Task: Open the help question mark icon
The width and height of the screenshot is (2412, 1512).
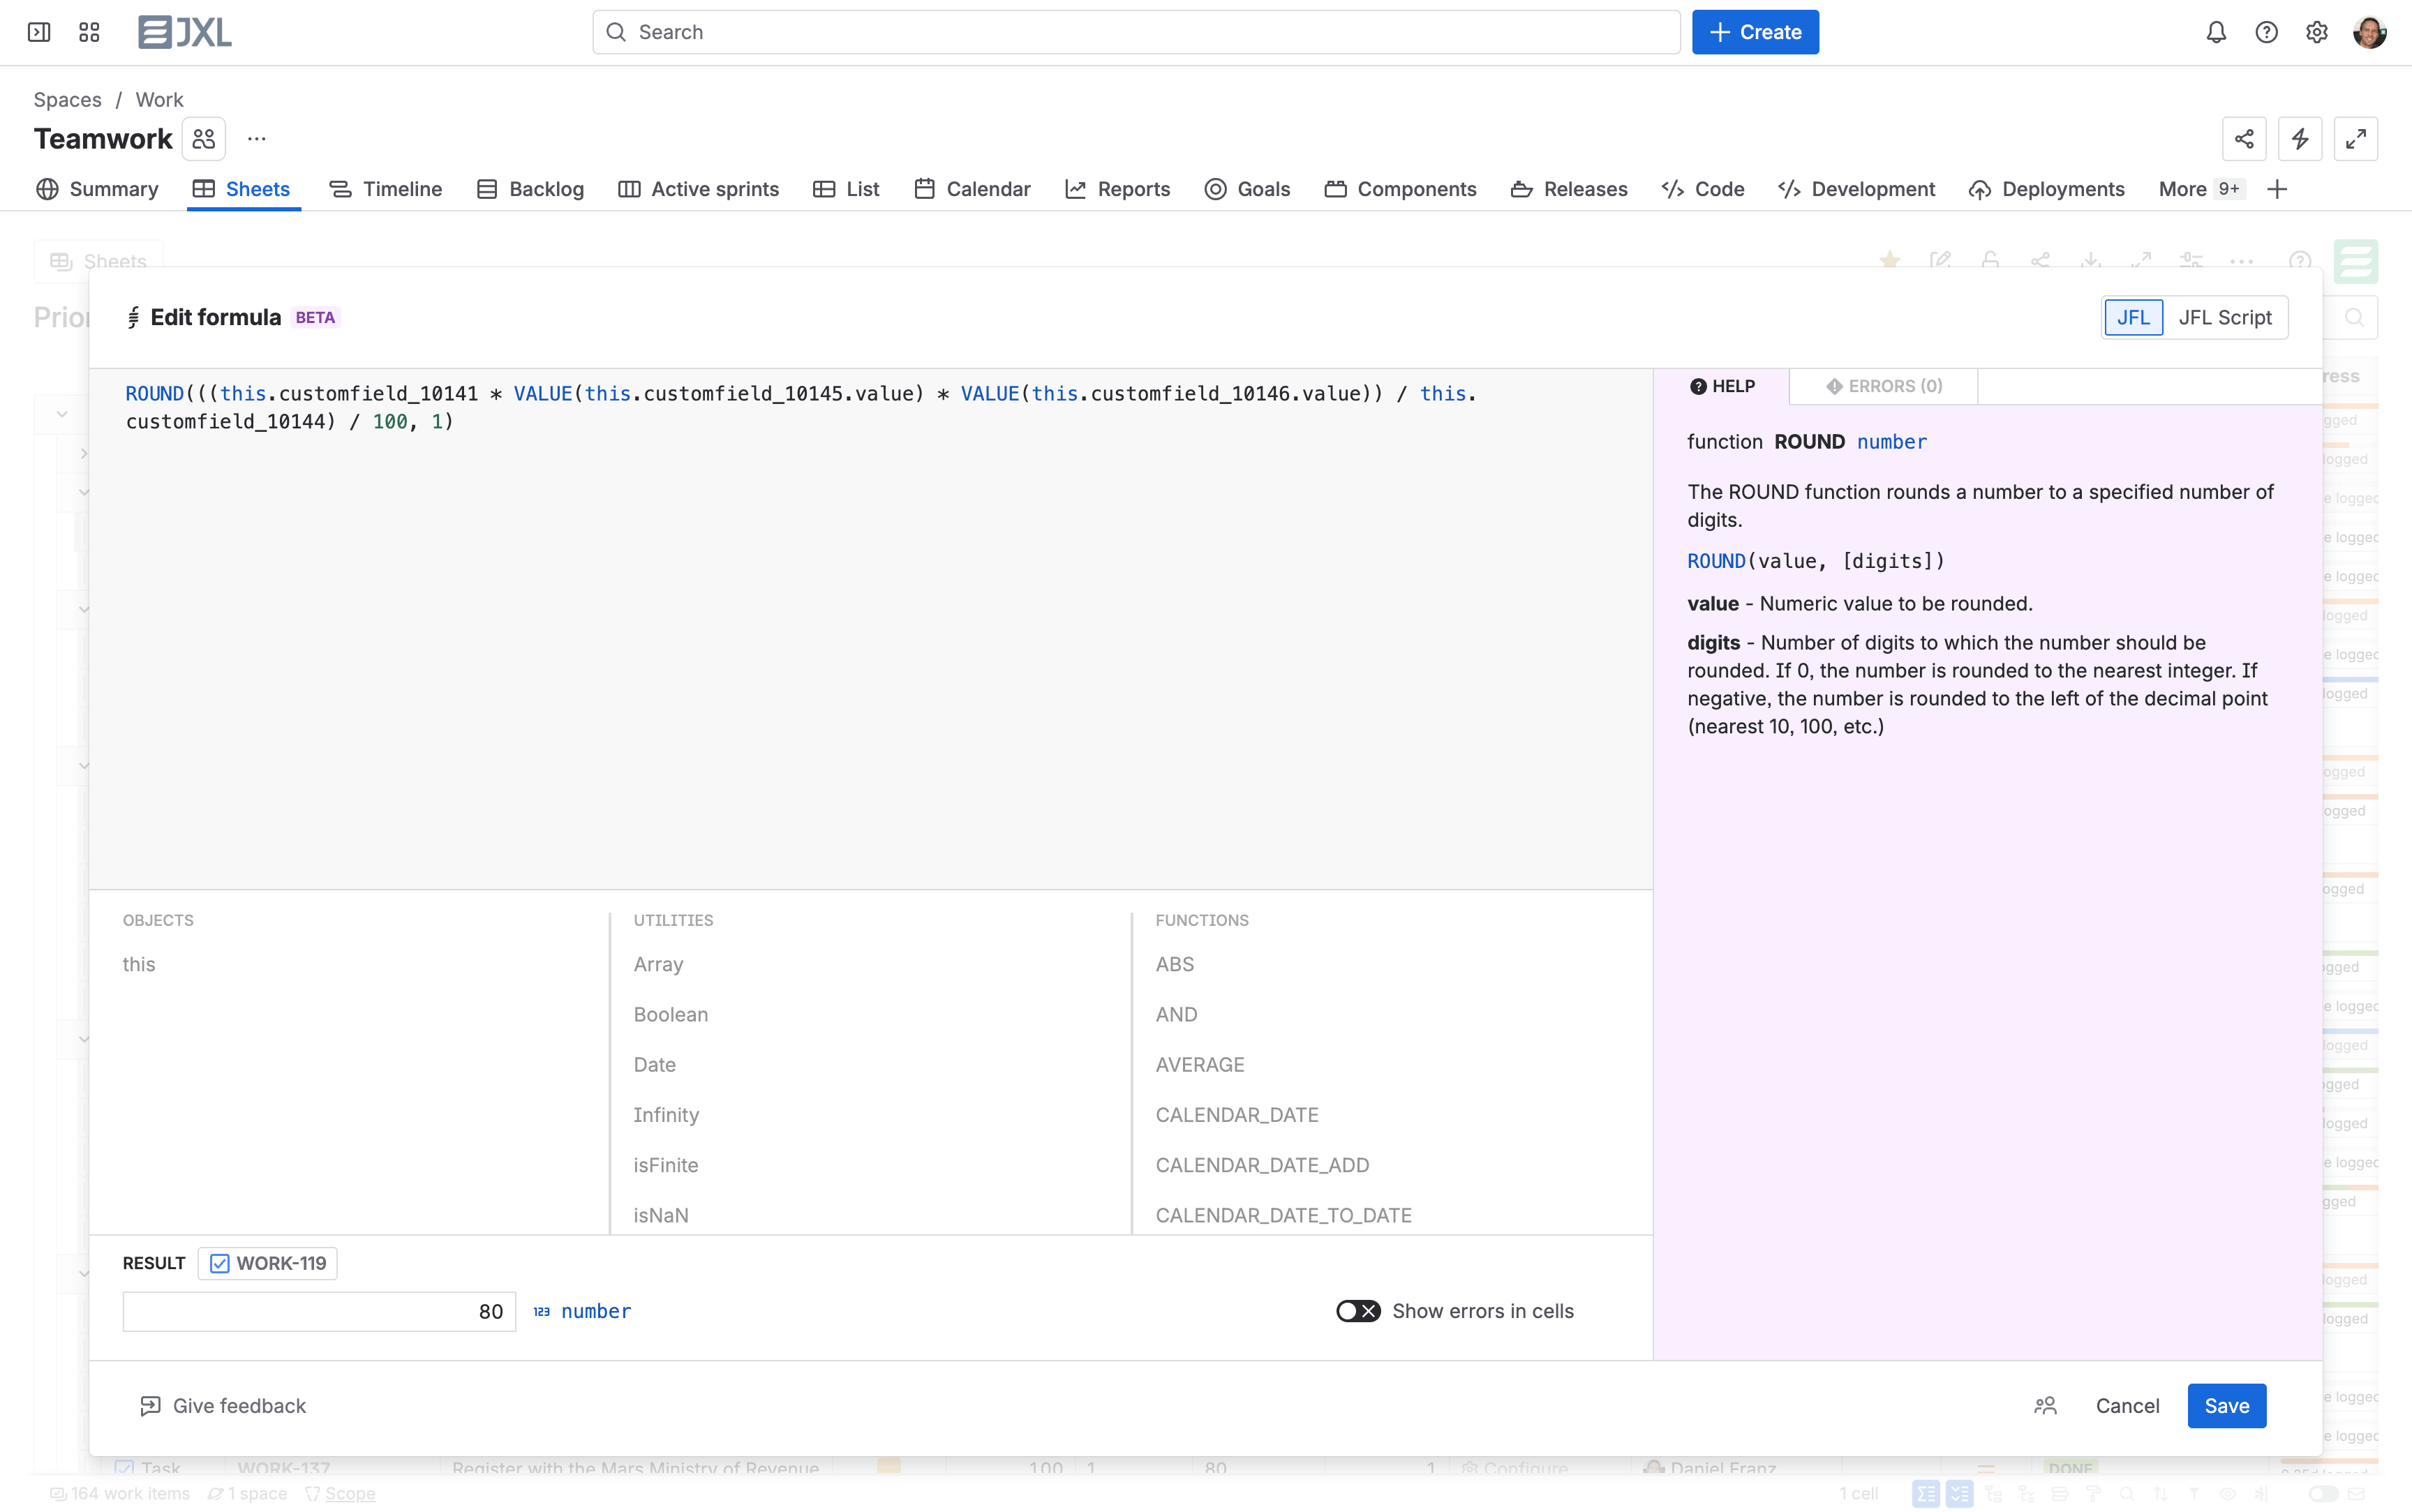Action: 2266,32
